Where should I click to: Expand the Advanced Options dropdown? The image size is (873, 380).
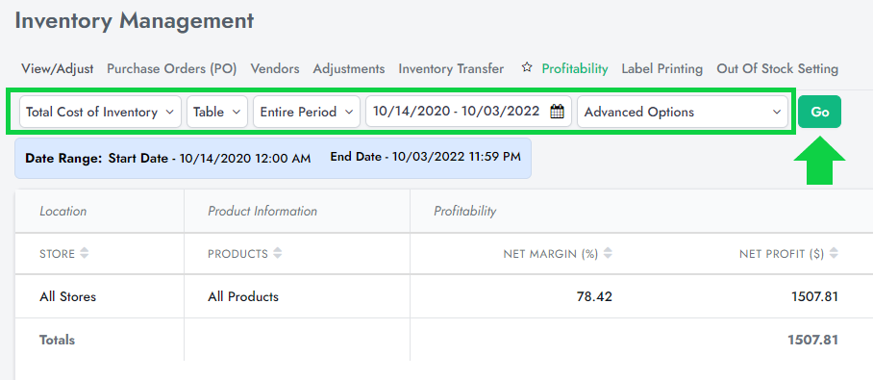click(x=683, y=112)
